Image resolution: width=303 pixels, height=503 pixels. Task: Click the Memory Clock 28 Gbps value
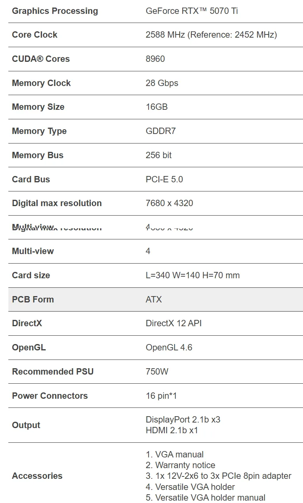coord(162,83)
